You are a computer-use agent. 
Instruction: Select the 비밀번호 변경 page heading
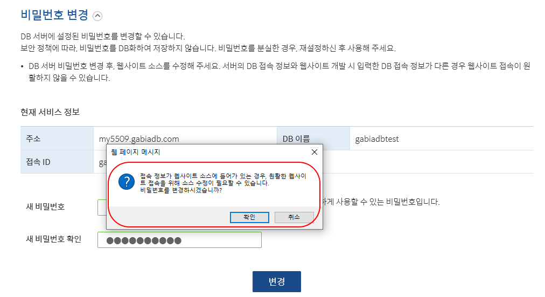[x=54, y=15]
